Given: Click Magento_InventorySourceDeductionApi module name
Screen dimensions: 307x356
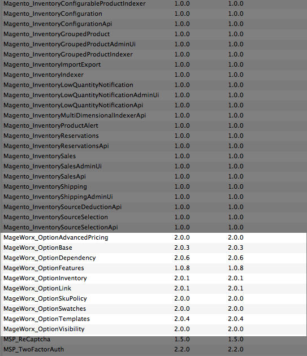Looking at the screenshot, I should click(x=63, y=207).
